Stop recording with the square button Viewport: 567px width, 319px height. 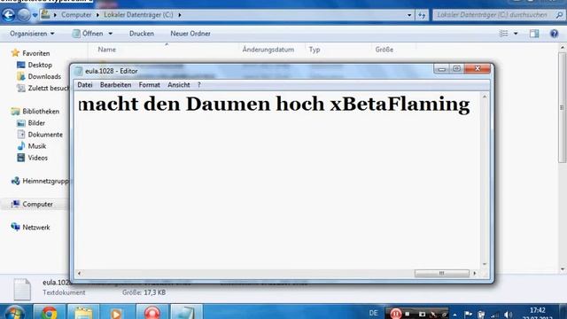point(408,314)
